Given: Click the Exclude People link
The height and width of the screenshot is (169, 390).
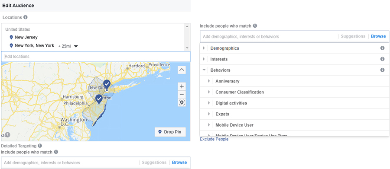Looking at the screenshot, I should click(214, 139).
